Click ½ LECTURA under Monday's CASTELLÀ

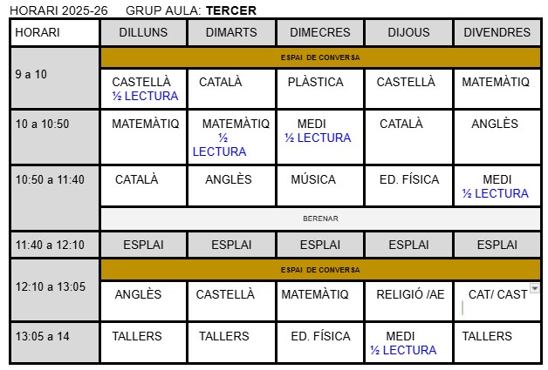145,96
